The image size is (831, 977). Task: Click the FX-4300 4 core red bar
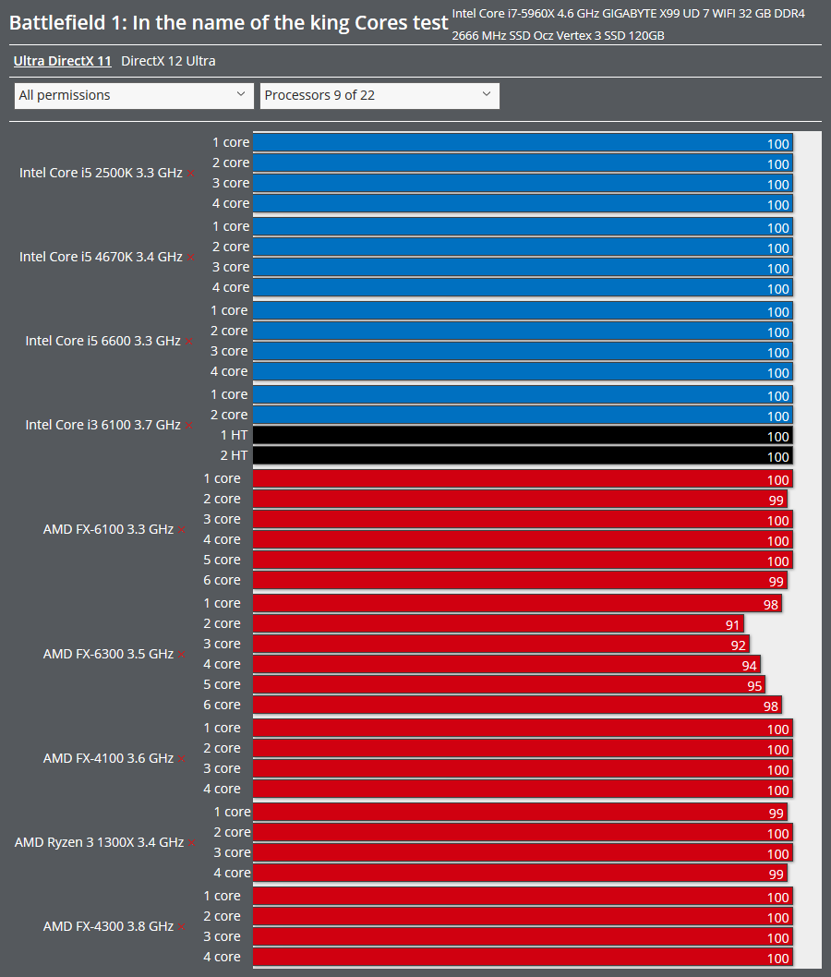click(523, 957)
